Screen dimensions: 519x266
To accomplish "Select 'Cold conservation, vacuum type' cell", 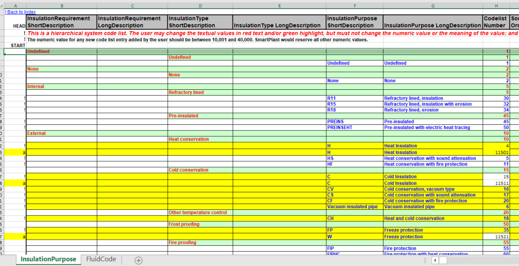I will pos(433,189).
